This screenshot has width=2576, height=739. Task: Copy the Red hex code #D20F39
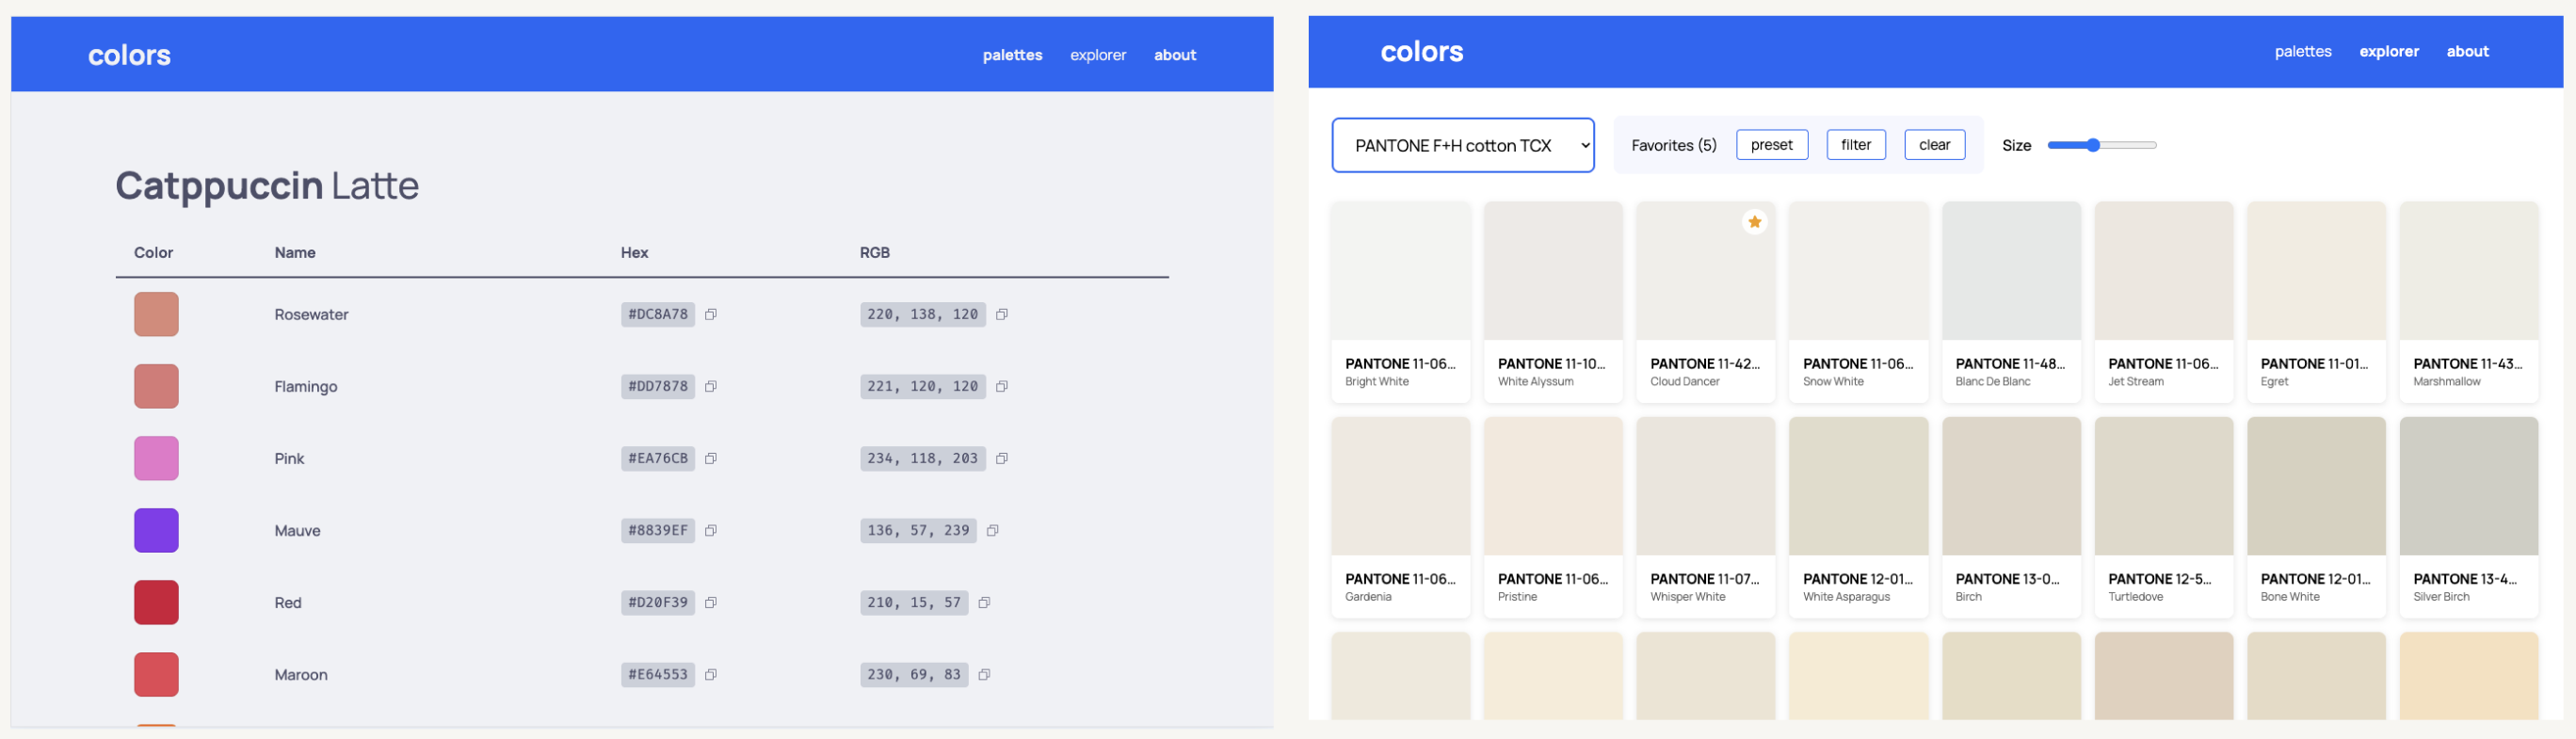[711, 602]
